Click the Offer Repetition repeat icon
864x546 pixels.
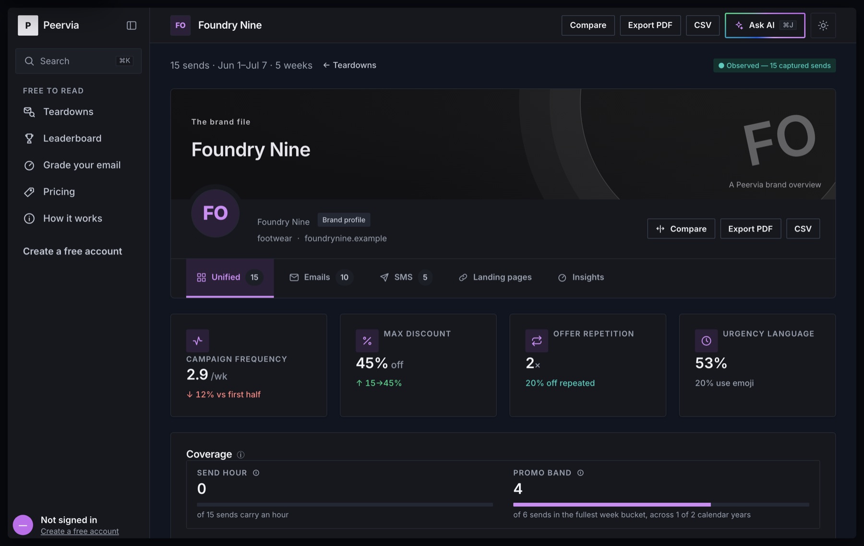click(537, 341)
